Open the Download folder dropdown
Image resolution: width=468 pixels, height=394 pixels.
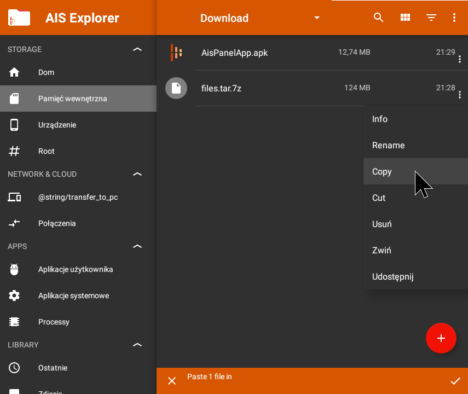coord(257,18)
